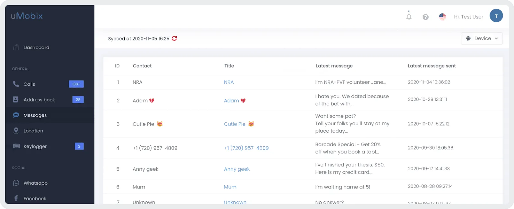
Task: Click the US flag language icon
Action: pos(442,17)
